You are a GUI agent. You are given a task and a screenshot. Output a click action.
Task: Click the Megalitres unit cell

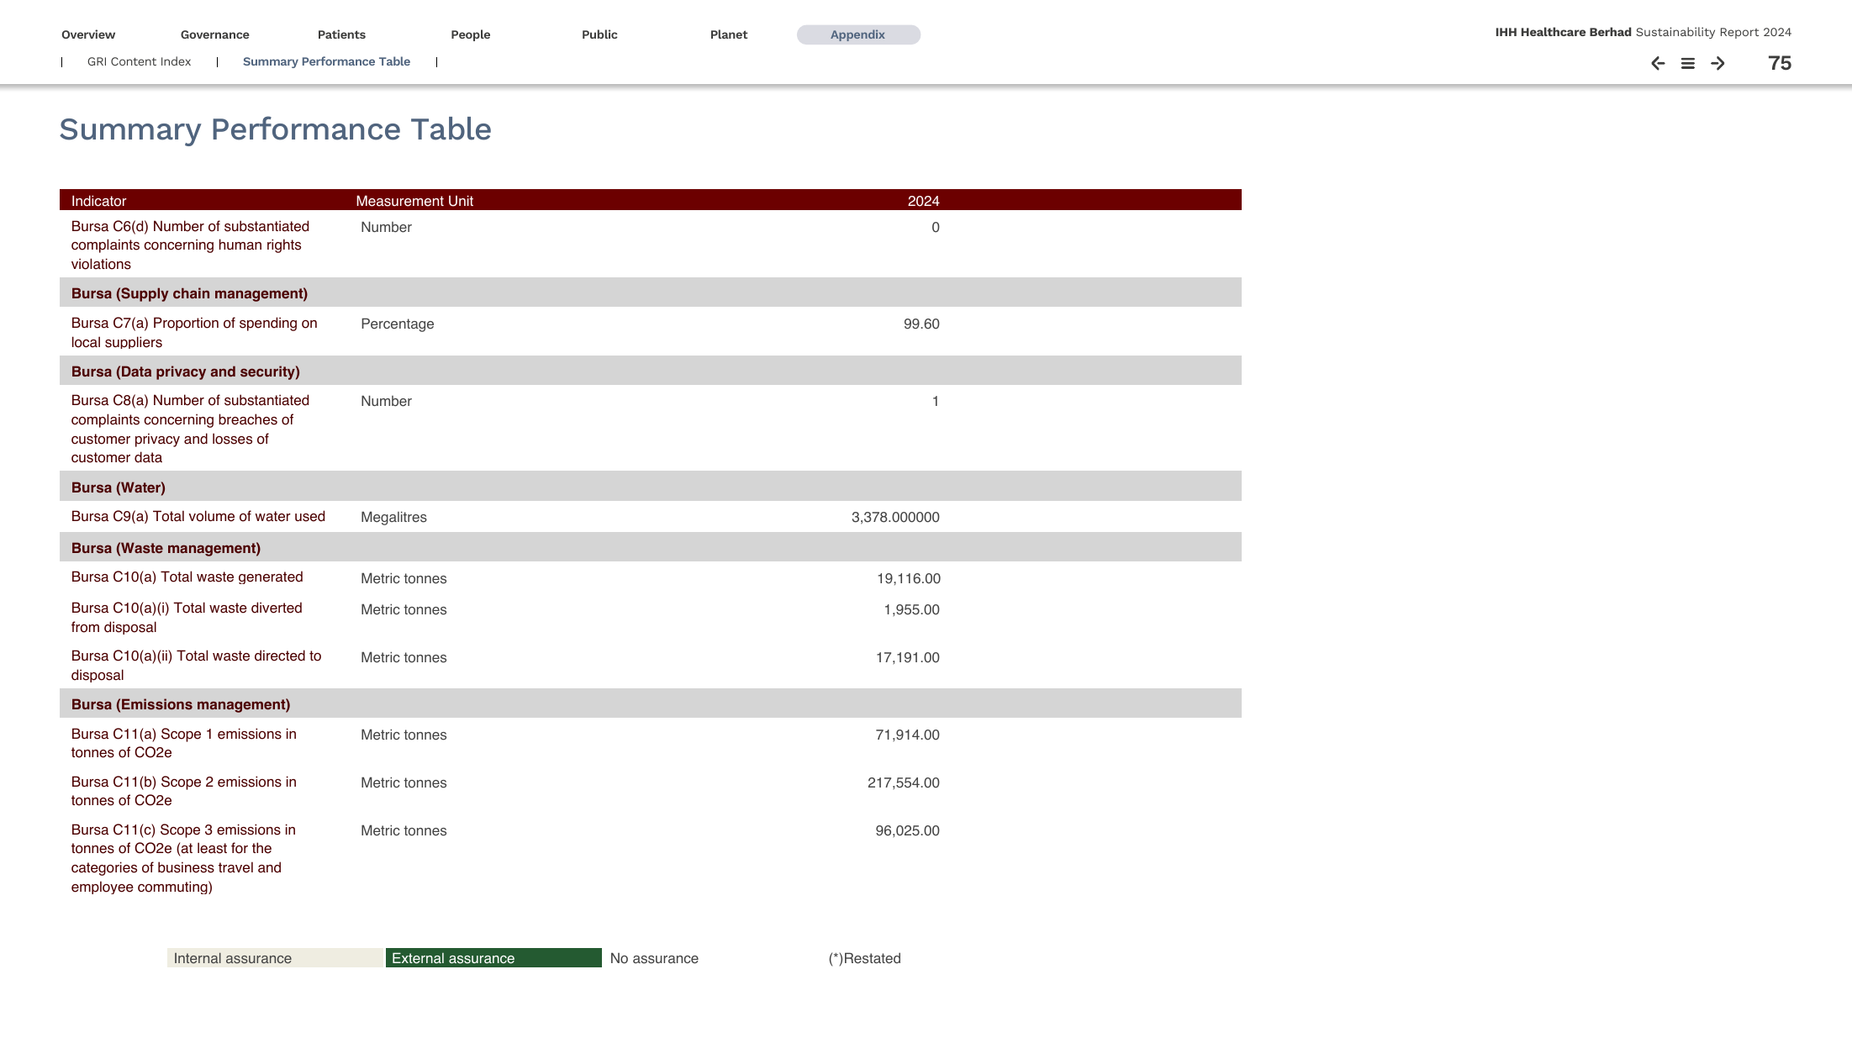[393, 517]
